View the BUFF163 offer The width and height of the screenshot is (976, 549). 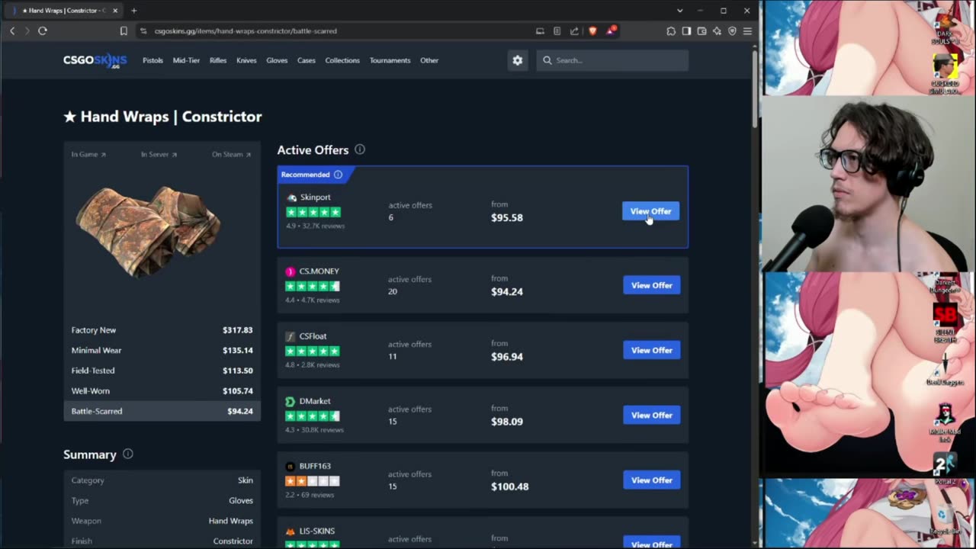click(651, 480)
